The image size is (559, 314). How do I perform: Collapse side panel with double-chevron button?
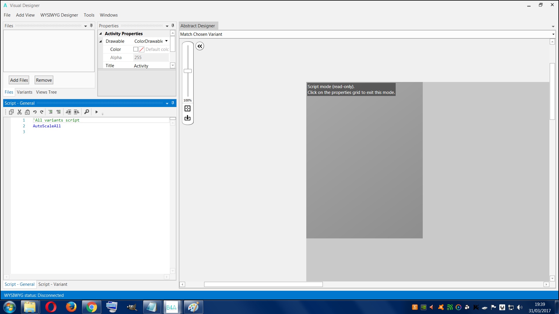(200, 46)
